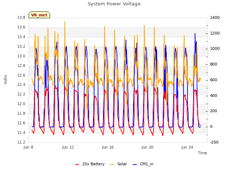This screenshot has height=171, width=229.
Task: Click the 12.8 left axis label
Action: [x=21, y=66]
